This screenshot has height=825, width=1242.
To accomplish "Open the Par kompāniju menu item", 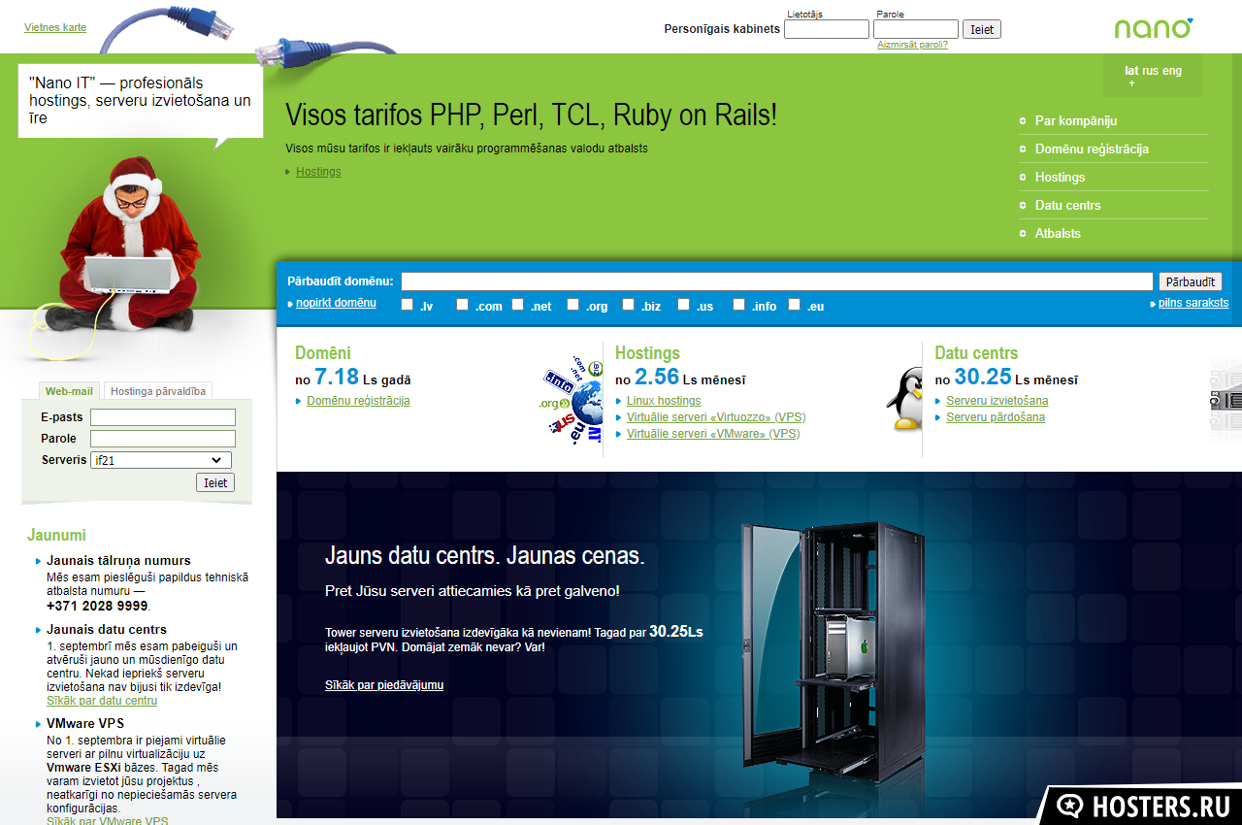I will 1076,120.
